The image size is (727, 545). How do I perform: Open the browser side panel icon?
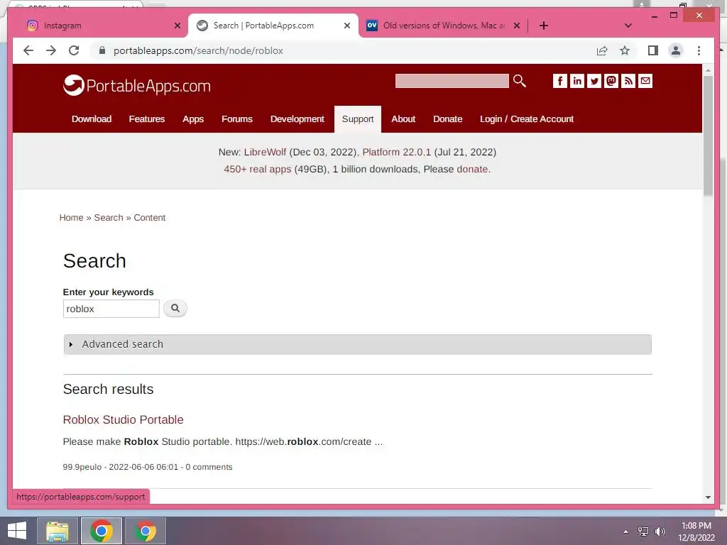(653, 50)
